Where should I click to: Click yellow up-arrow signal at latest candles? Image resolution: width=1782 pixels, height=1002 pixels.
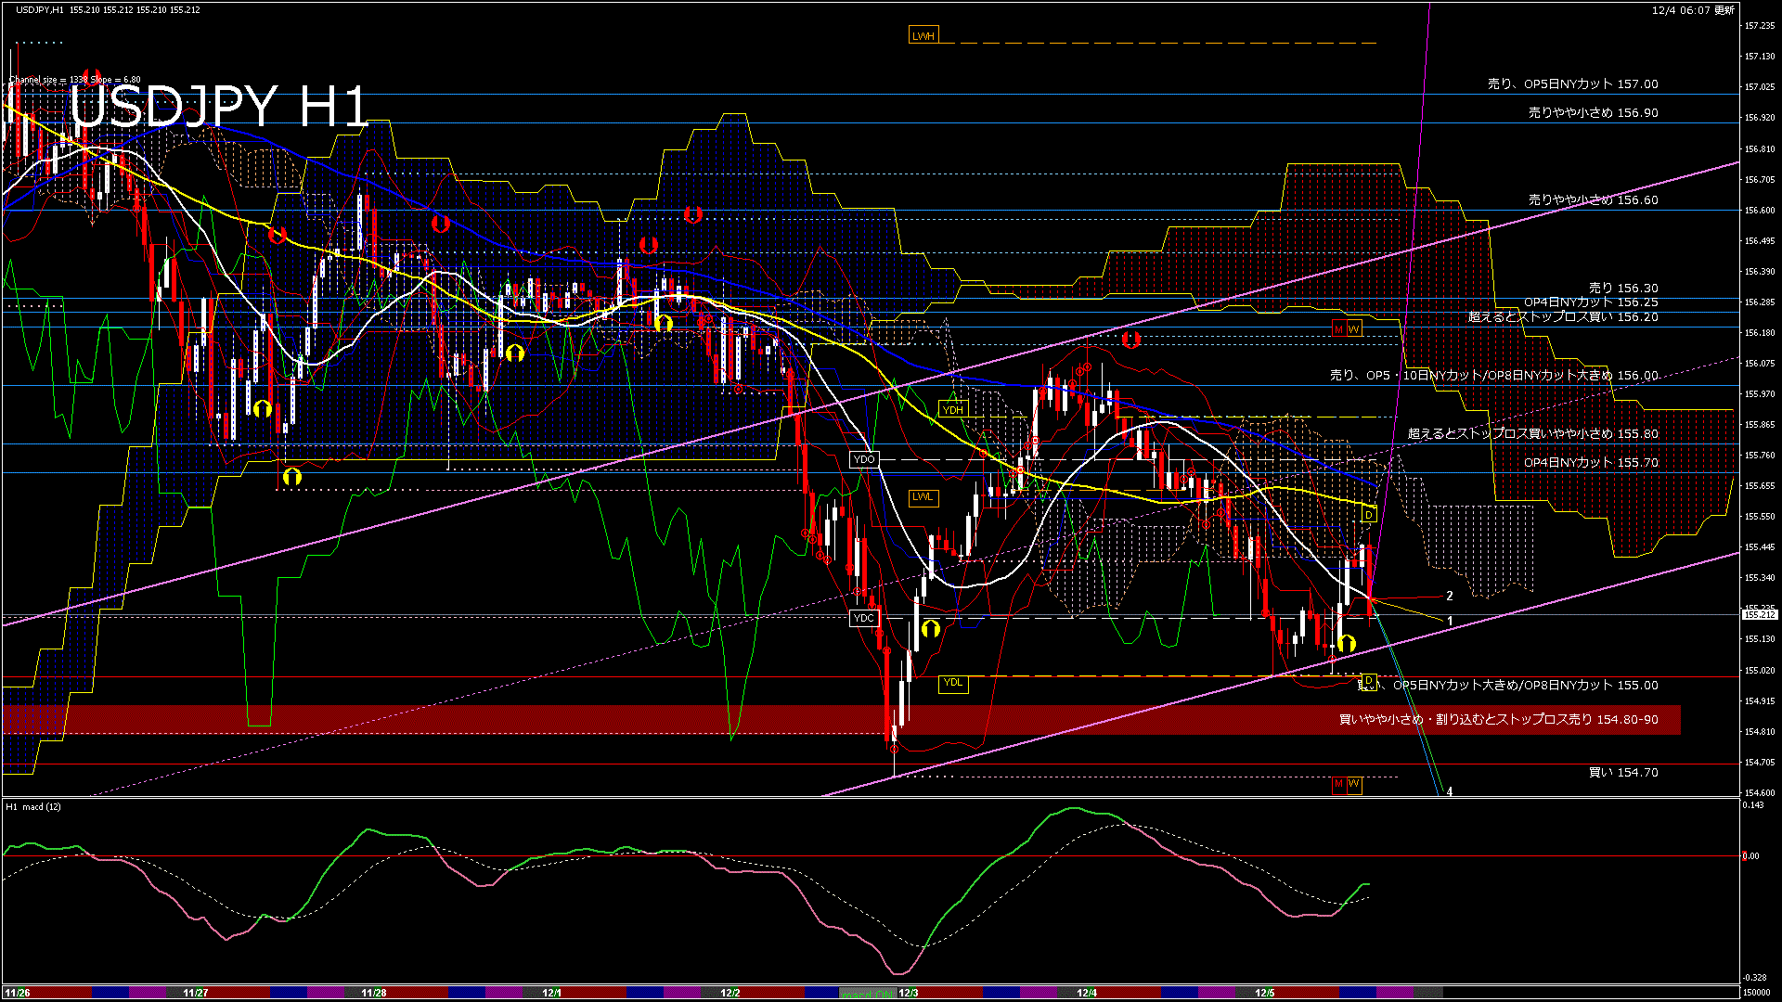pyautogui.click(x=1346, y=642)
